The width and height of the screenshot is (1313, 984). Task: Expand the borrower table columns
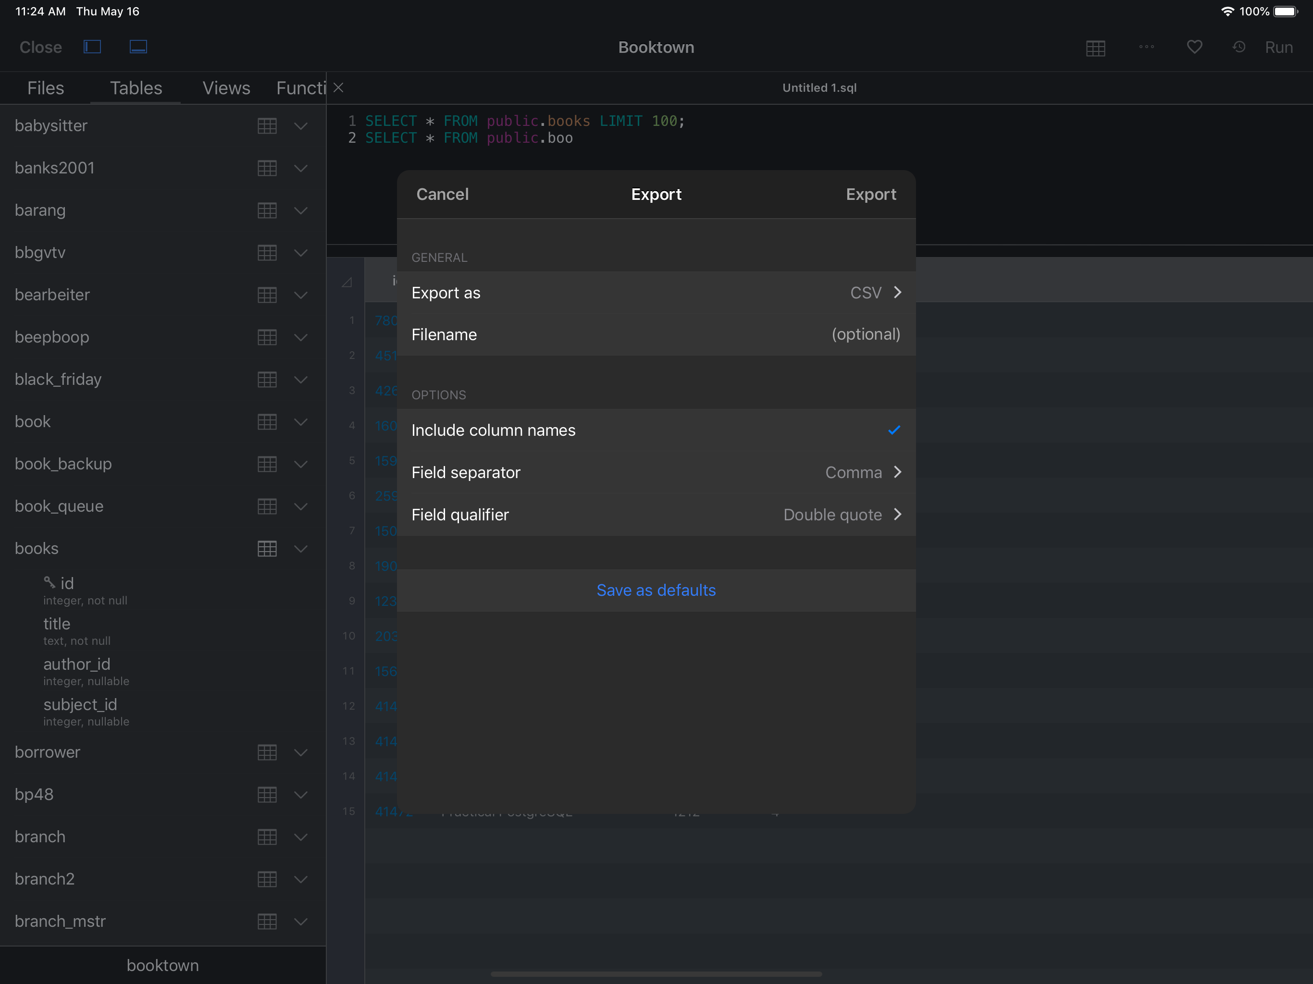tap(301, 752)
